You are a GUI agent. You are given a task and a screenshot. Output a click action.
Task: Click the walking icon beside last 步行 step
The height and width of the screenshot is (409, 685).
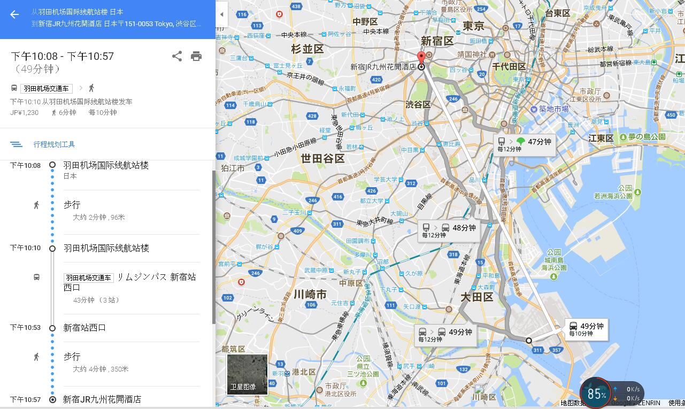click(36, 357)
